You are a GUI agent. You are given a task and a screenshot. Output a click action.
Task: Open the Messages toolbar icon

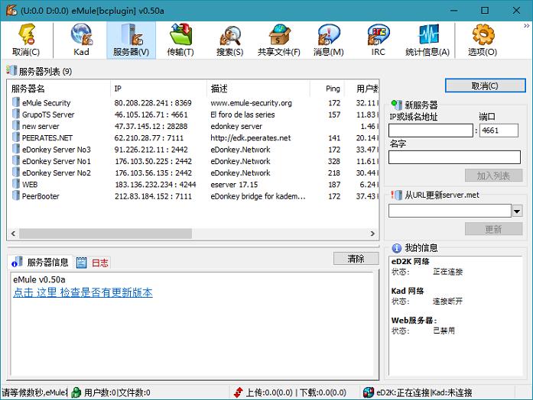click(328, 40)
